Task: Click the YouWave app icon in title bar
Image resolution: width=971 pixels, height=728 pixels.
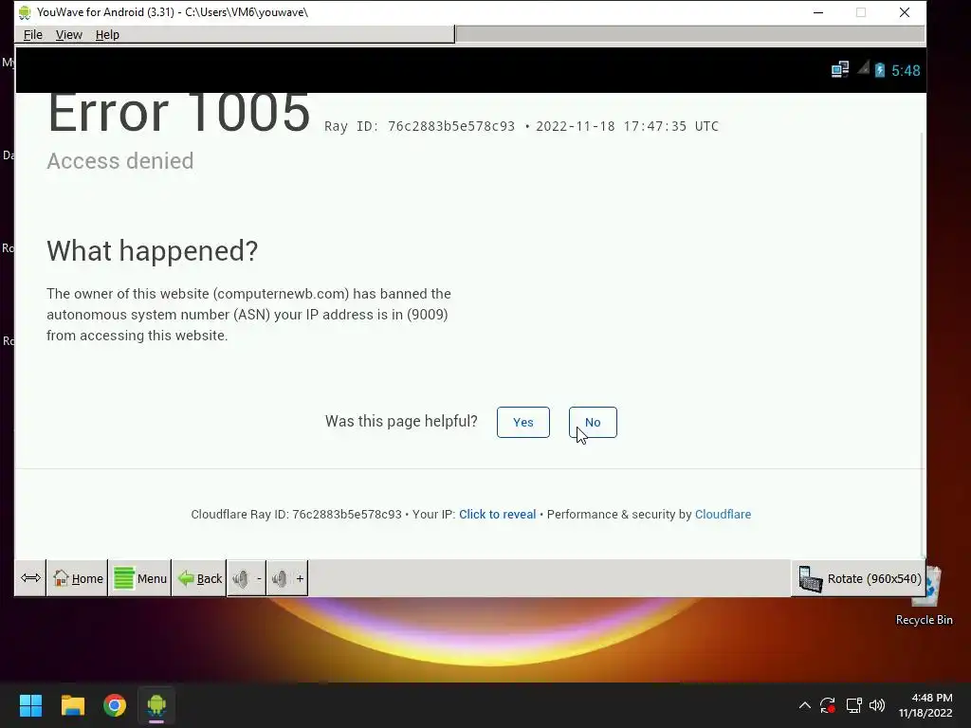Action: 25,12
